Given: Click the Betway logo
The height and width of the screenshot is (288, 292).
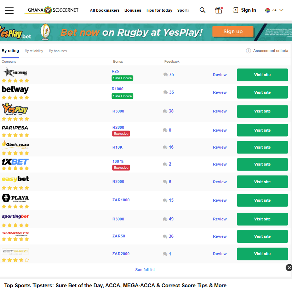Looking at the screenshot, I should pos(15,90).
